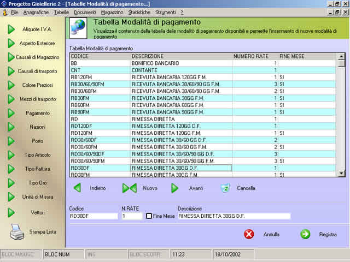Click the green arrow beside Causali di trasporto
The image size is (350, 262).
click(11, 72)
